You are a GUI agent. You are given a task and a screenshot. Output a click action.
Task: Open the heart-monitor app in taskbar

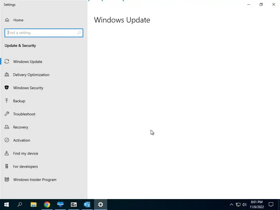pos(60,205)
